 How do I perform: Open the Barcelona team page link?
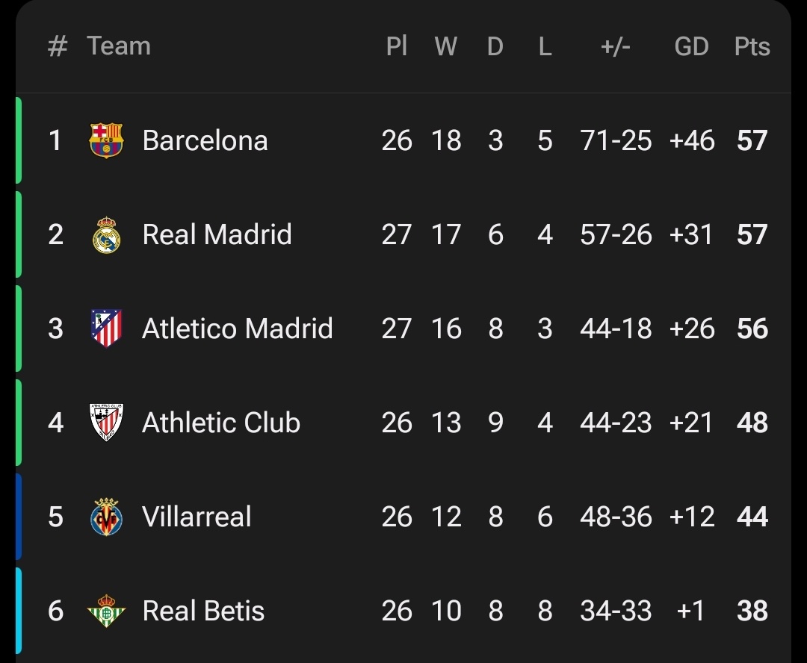click(x=205, y=140)
